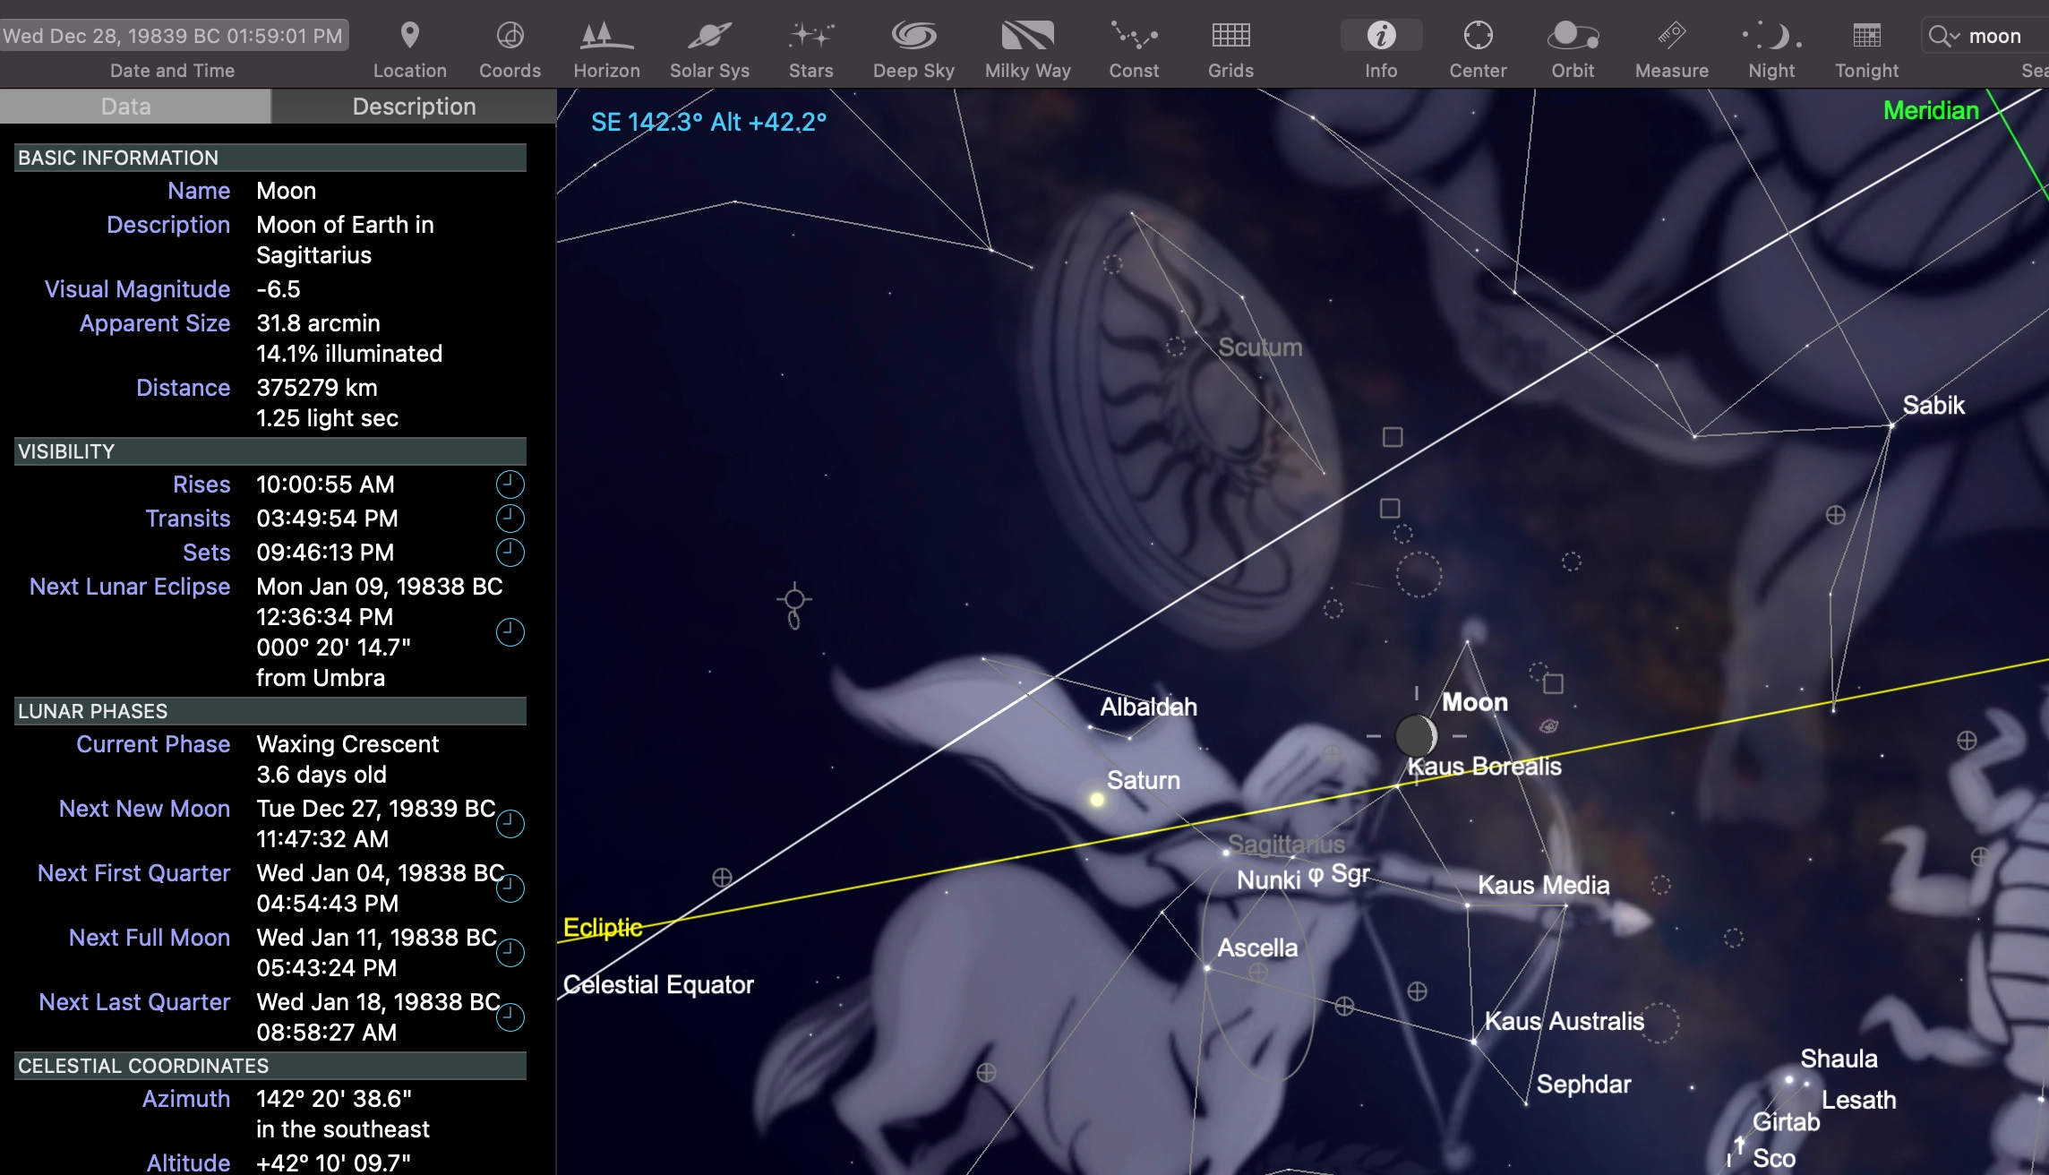Go to Next Full Moon clock button
The width and height of the screenshot is (2049, 1175).
[x=510, y=952]
